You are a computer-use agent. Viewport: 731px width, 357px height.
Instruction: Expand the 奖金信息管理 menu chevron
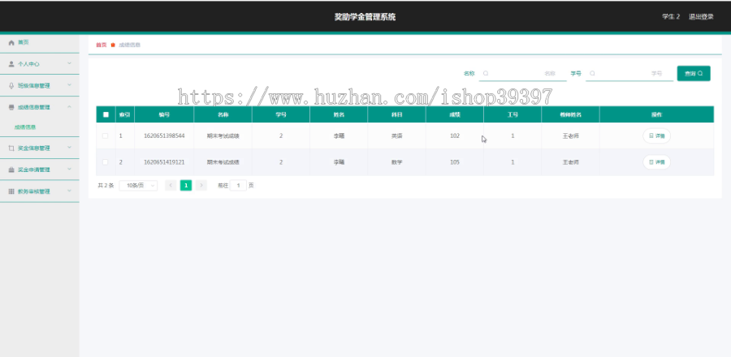(70, 148)
